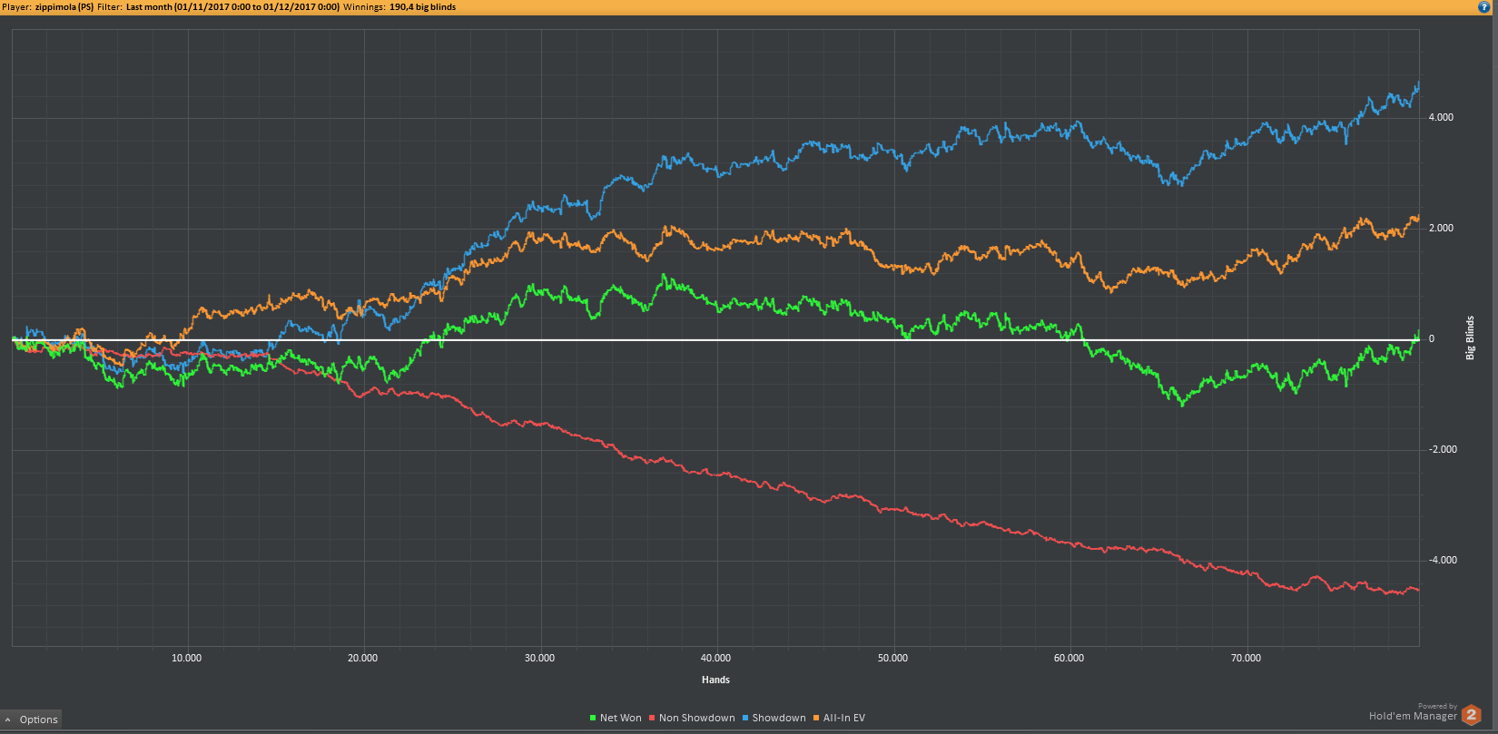Click the "Big Blinds" y-axis title
This screenshot has width=1498, height=734.
pos(1470,338)
